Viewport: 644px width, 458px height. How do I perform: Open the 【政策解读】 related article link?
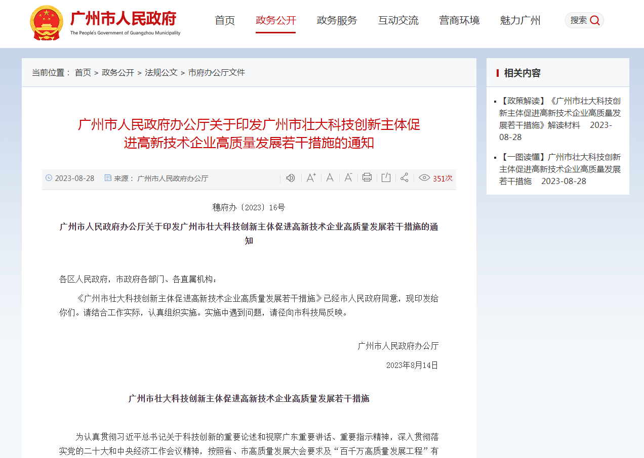click(x=560, y=119)
